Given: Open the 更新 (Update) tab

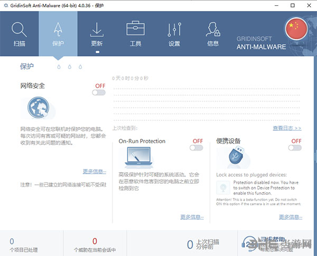Looking at the screenshot, I should 97,34.
